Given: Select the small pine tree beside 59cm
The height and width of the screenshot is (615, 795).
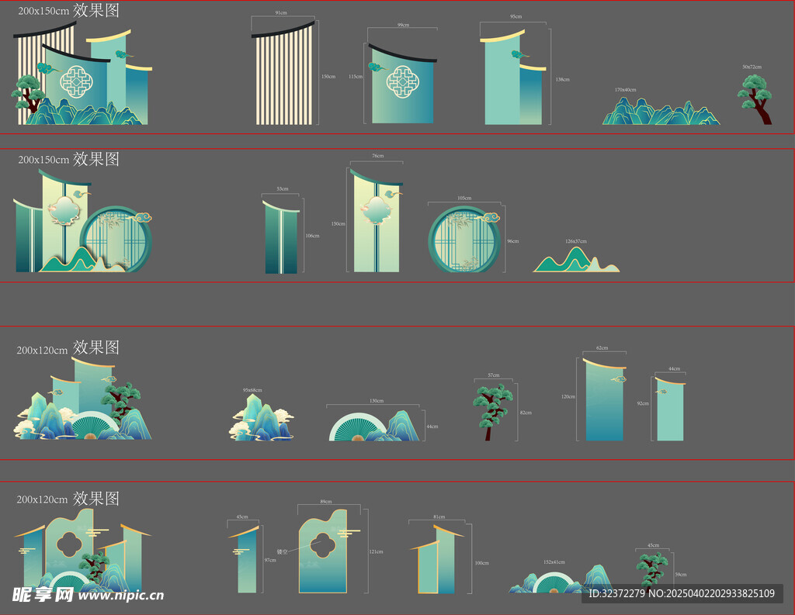Looking at the screenshot, I should coord(652,572).
